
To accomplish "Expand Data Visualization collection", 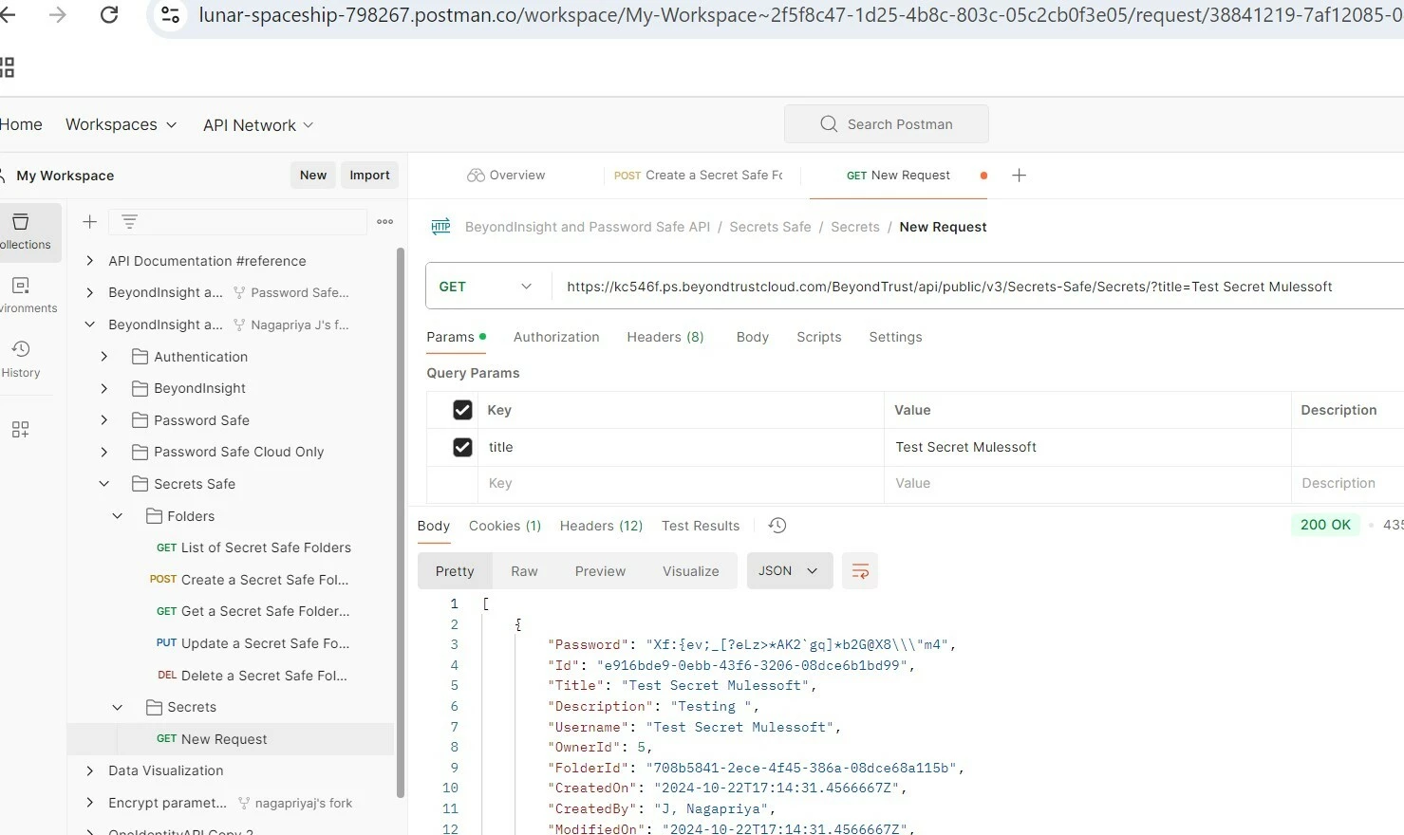I will (x=89, y=770).
